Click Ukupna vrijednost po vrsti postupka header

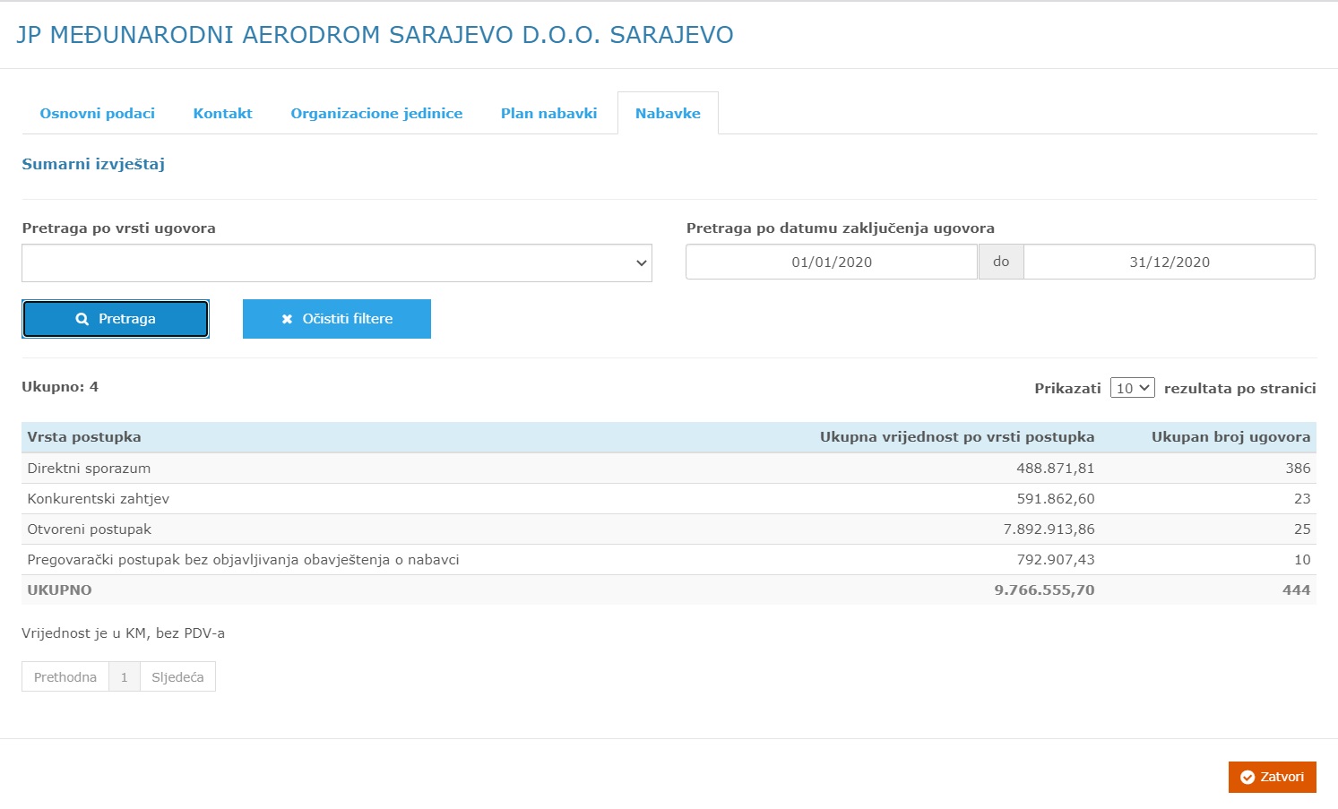pos(957,437)
